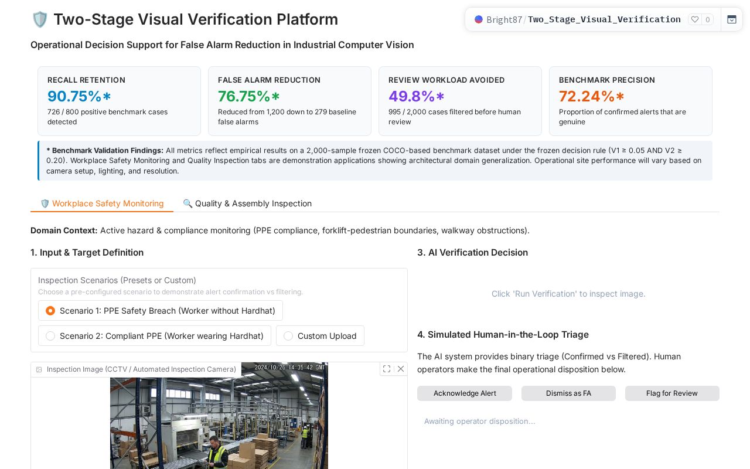Click the Acknowledge Alert button
The image size is (750, 469).
point(465,393)
